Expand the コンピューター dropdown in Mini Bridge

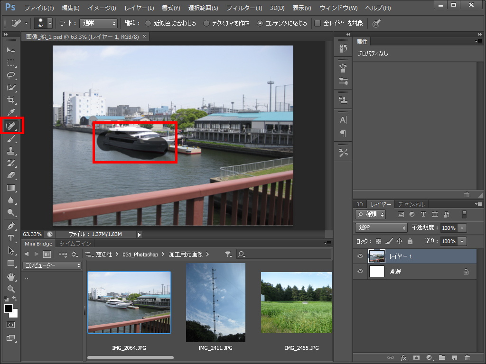pos(53,265)
